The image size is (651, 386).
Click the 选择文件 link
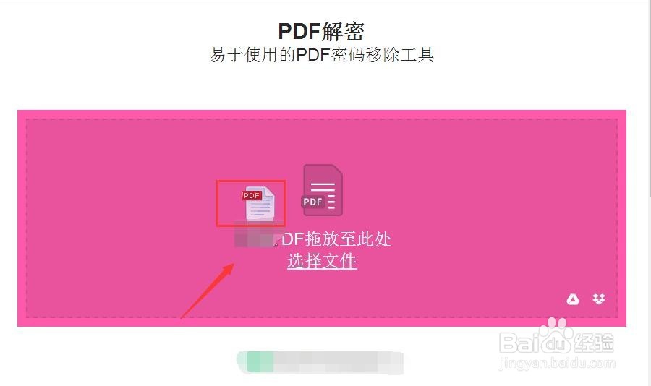(x=322, y=261)
